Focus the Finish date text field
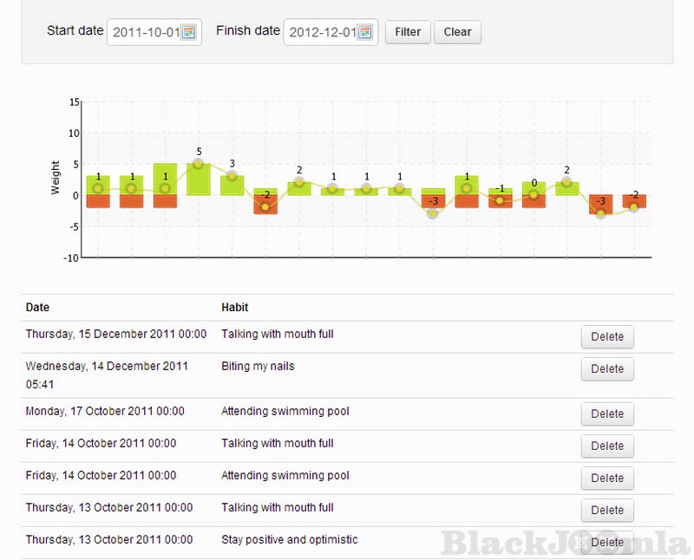The image size is (694, 560). coord(321,32)
